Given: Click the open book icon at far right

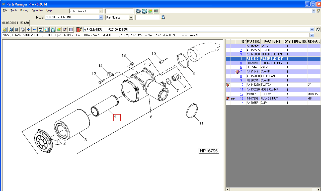Looking at the screenshot, I should [318, 30].
